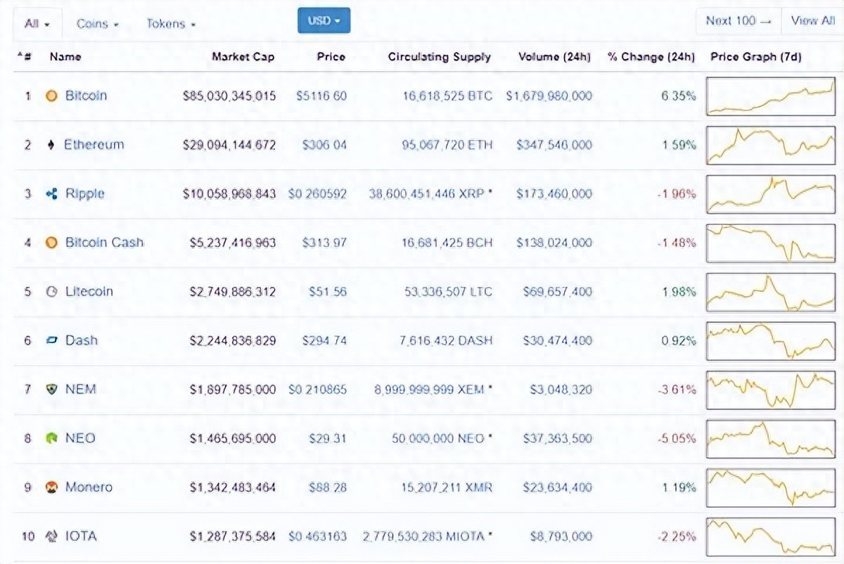
Task: Open the Ripple name link
Action: (x=84, y=193)
